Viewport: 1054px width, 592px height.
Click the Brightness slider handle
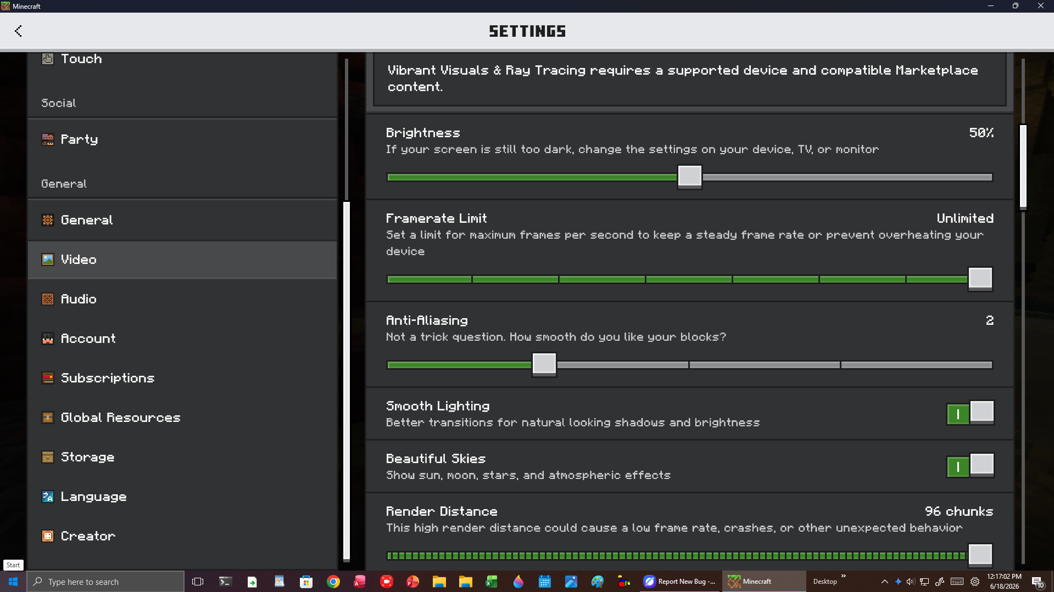pyautogui.click(x=690, y=177)
